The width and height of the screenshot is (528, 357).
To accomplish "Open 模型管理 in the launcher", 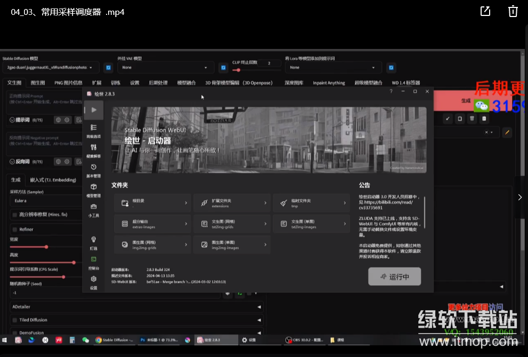I will [94, 188].
